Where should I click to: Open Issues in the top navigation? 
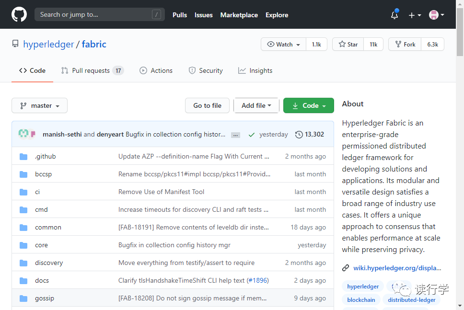pos(204,15)
